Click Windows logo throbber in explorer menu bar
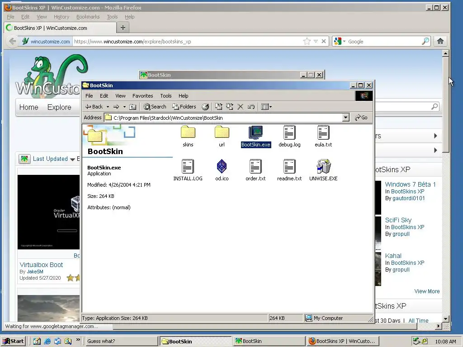 364,96
